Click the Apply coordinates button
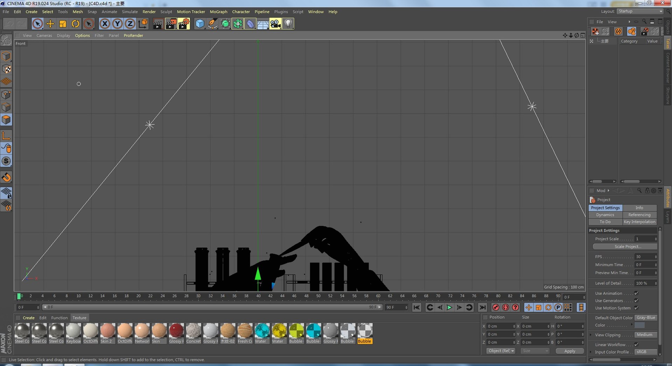The width and height of the screenshot is (672, 366). click(x=570, y=351)
